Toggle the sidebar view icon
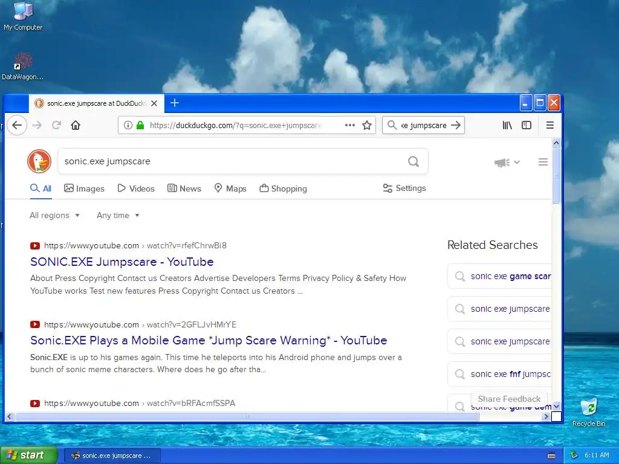Viewport: 619px width, 464px height. point(527,125)
